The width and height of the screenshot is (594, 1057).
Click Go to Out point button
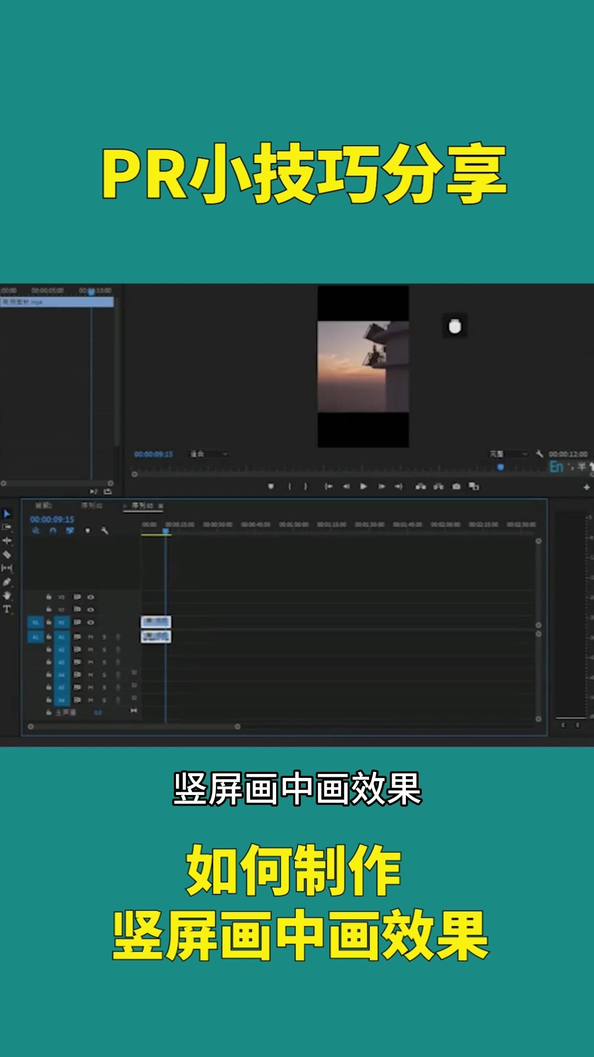[x=399, y=486]
